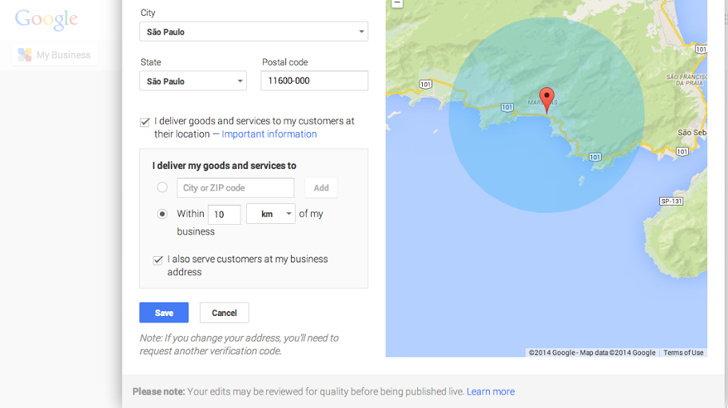Open the Learn more link
The image size is (728, 408).
[491, 392]
